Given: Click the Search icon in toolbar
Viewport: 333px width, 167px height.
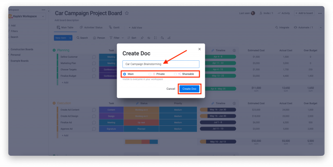Looking at the screenshot, I should click(x=78, y=38).
